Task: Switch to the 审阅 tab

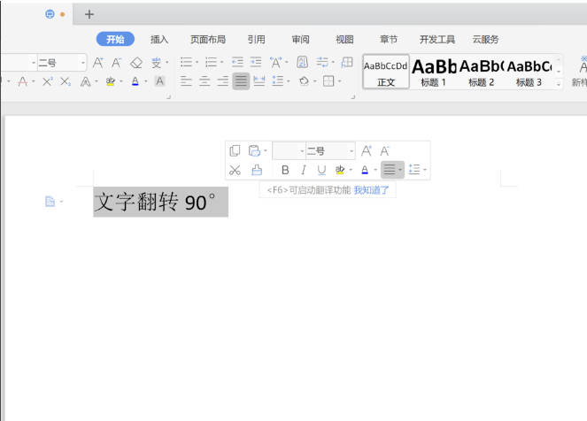Action: tap(301, 39)
